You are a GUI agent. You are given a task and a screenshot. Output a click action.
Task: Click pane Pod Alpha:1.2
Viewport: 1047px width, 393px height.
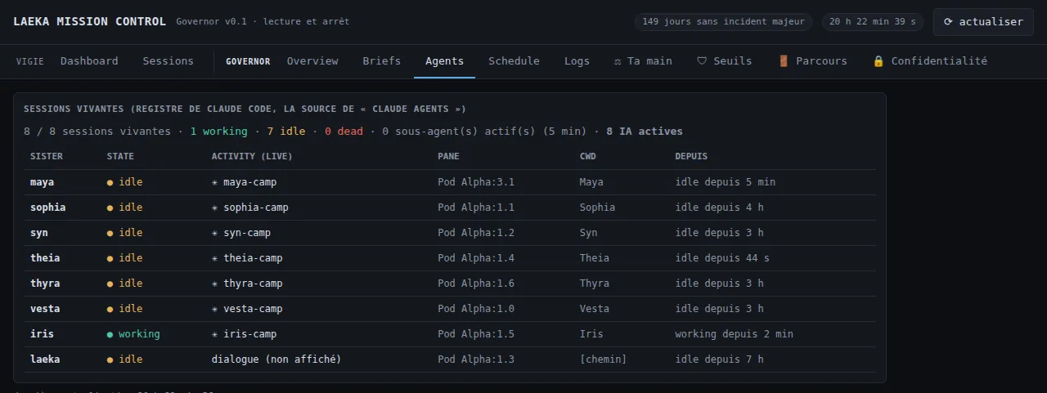[x=476, y=233]
